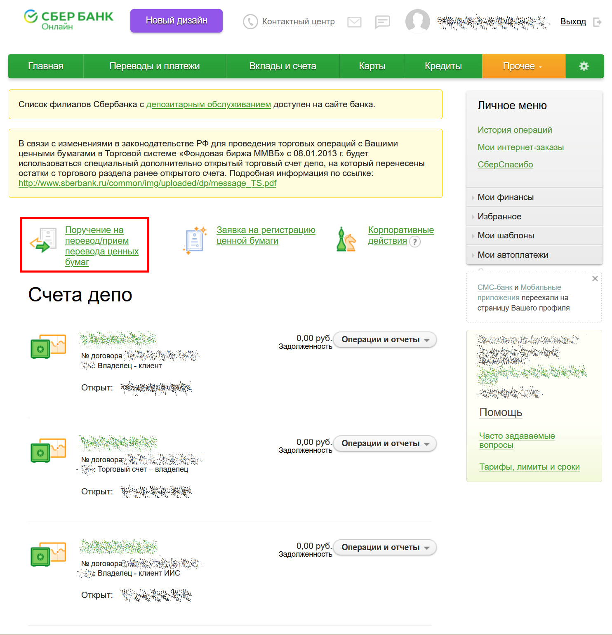This screenshot has height=635, width=612.
Task: Click the user profile avatar
Action: [417, 21]
